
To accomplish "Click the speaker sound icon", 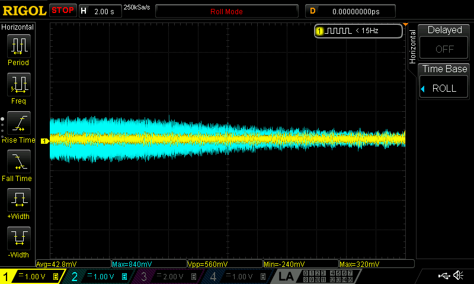I will click(x=457, y=276).
